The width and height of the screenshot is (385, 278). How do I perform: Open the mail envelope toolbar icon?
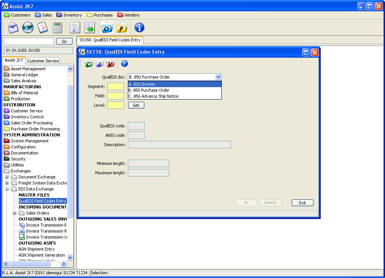pos(13,27)
